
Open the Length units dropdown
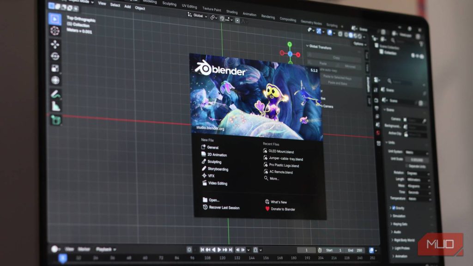[x=418, y=180]
